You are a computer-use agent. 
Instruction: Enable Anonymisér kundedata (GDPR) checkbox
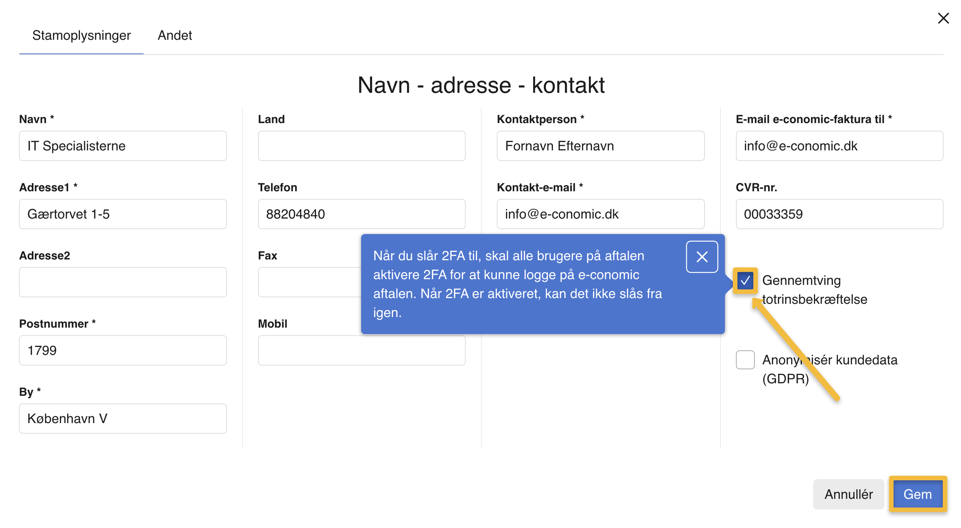[745, 360]
